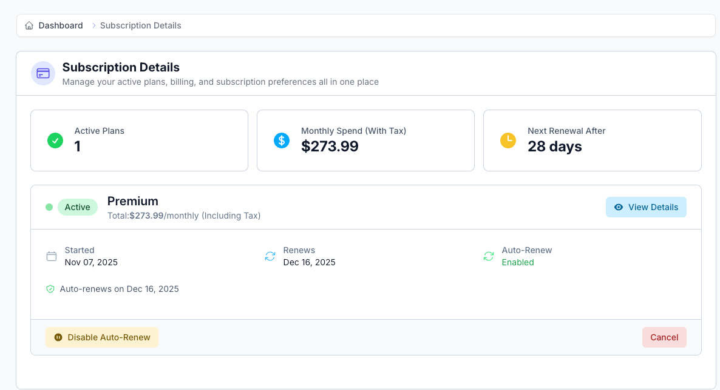
Task: Toggle the Active status badge
Action: point(77,207)
